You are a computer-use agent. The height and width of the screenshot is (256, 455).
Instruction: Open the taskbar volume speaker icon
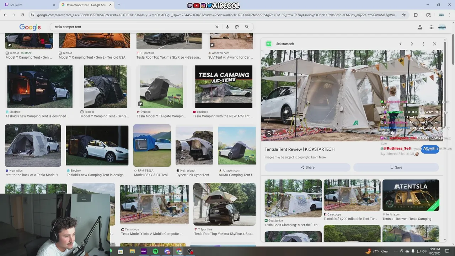[424, 251]
